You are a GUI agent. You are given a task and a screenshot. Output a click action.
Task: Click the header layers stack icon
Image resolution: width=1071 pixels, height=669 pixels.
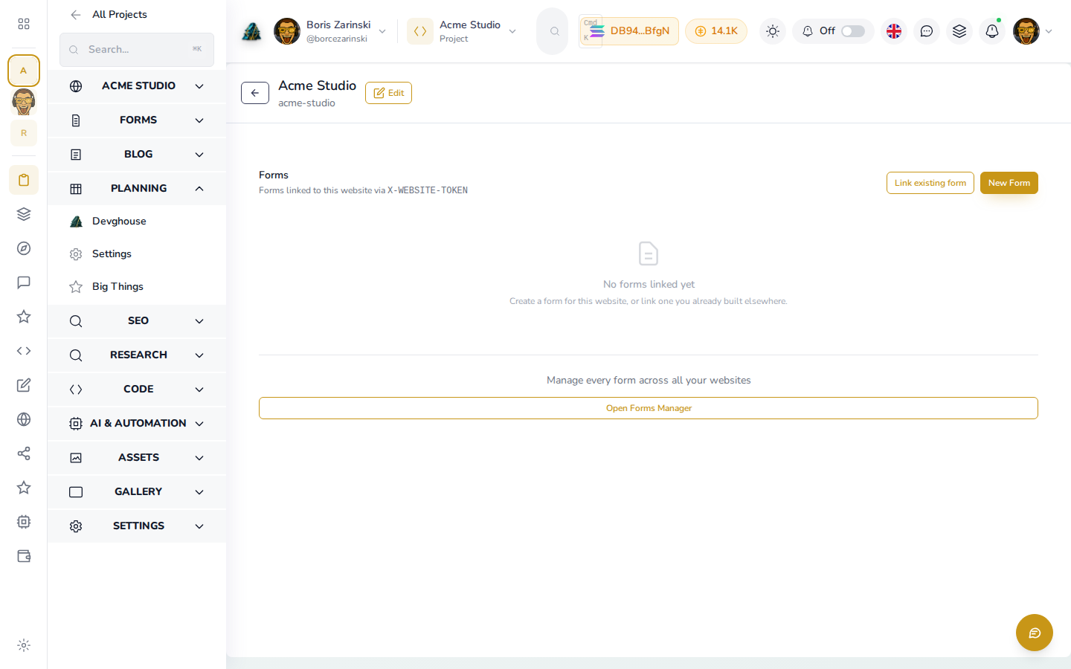(959, 31)
